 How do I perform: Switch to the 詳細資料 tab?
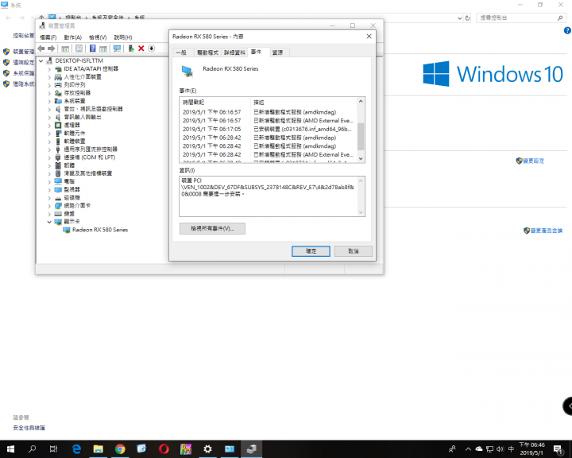[234, 52]
